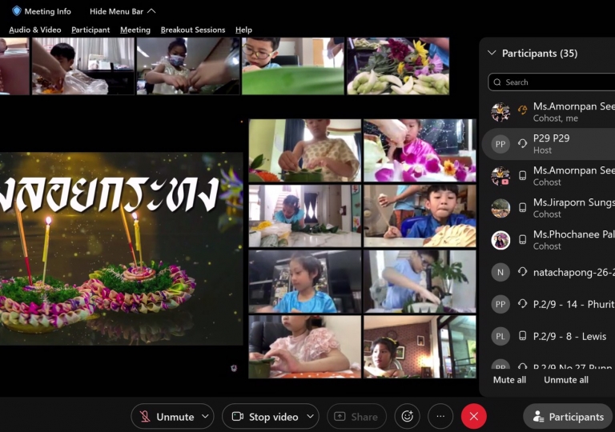This screenshot has width=615, height=432.
Task: Open the Meeting menu
Action: click(x=135, y=30)
